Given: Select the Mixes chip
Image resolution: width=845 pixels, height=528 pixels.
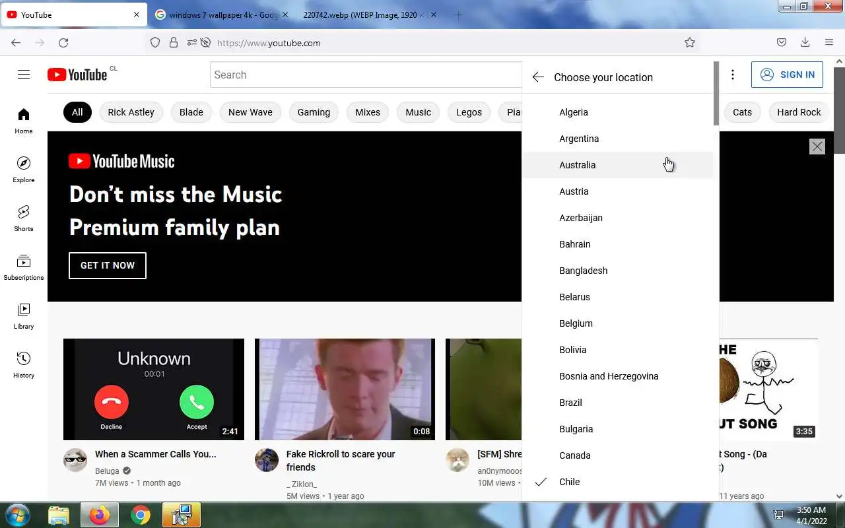Looking at the screenshot, I should point(368,112).
